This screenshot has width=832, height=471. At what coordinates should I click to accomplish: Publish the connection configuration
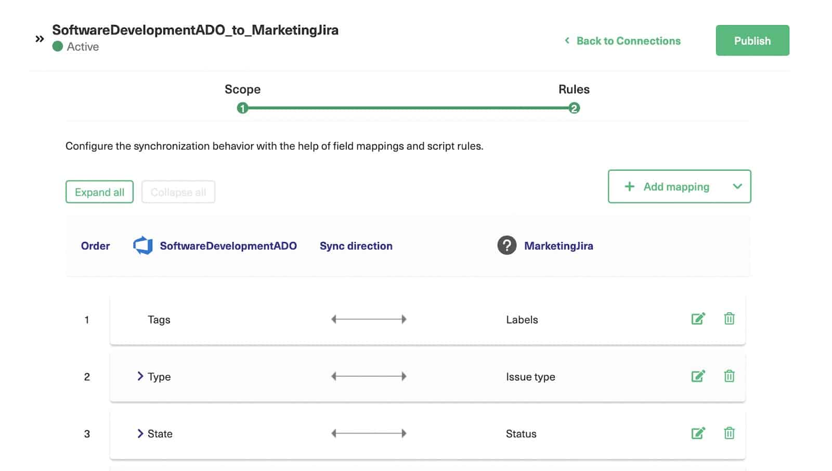(x=752, y=40)
